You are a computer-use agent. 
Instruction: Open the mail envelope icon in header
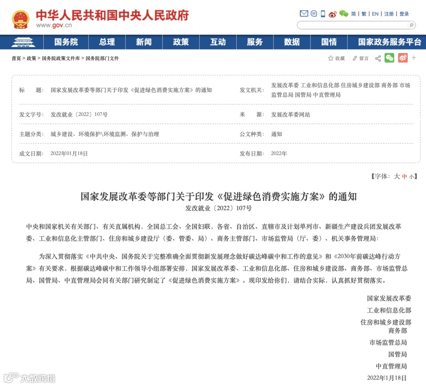click(x=304, y=13)
